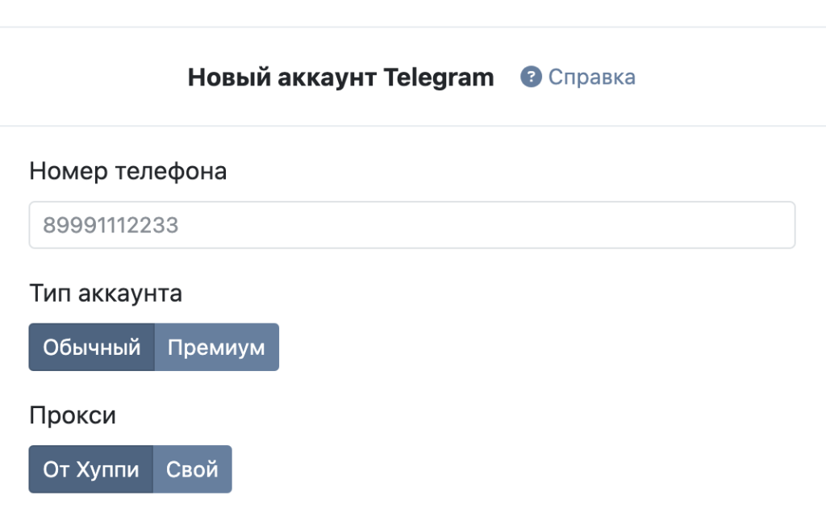Pick the Обычный button under Тип аккаунта
The height and width of the screenshot is (521, 826).
pyautogui.click(x=91, y=348)
